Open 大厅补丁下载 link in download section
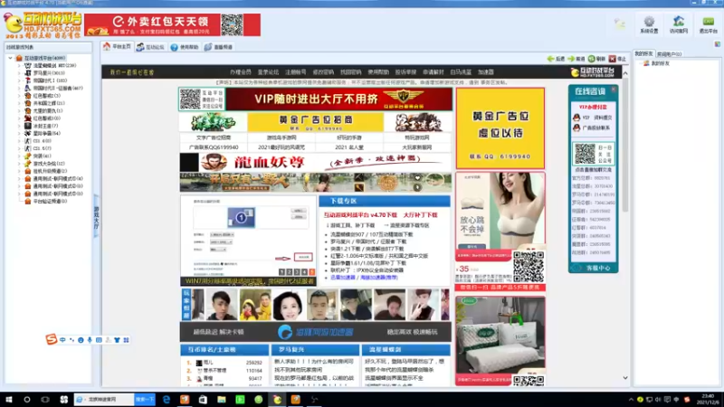Screen dimensions: 724x407 [x=420, y=215]
